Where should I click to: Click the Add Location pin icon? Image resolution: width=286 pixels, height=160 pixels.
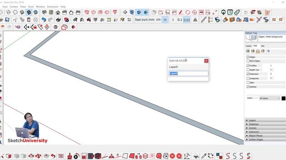(223, 12)
